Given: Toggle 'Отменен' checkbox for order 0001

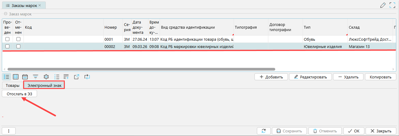Looking at the screenshot, I should pos(18,39).
